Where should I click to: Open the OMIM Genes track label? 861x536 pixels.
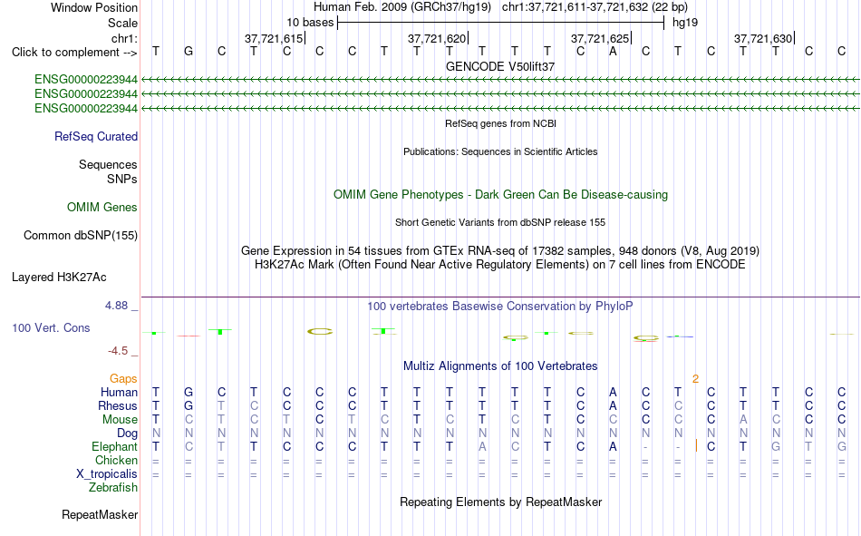[102, 208]
